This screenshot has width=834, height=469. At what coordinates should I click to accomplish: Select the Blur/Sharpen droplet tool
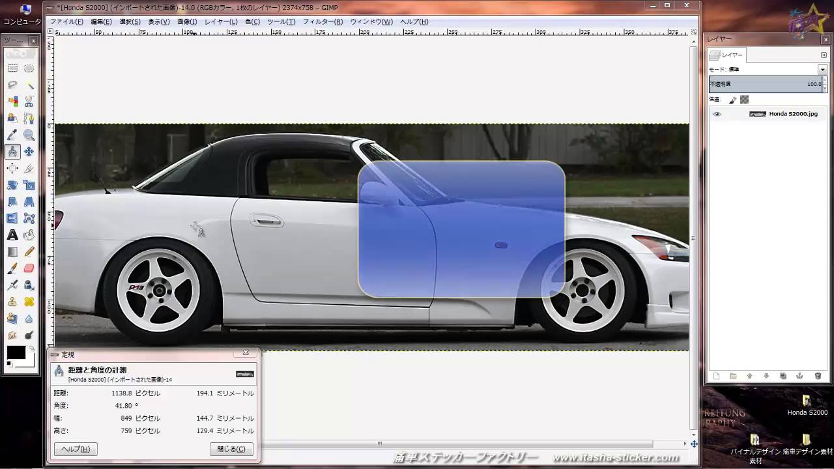(x=29, y=319)
